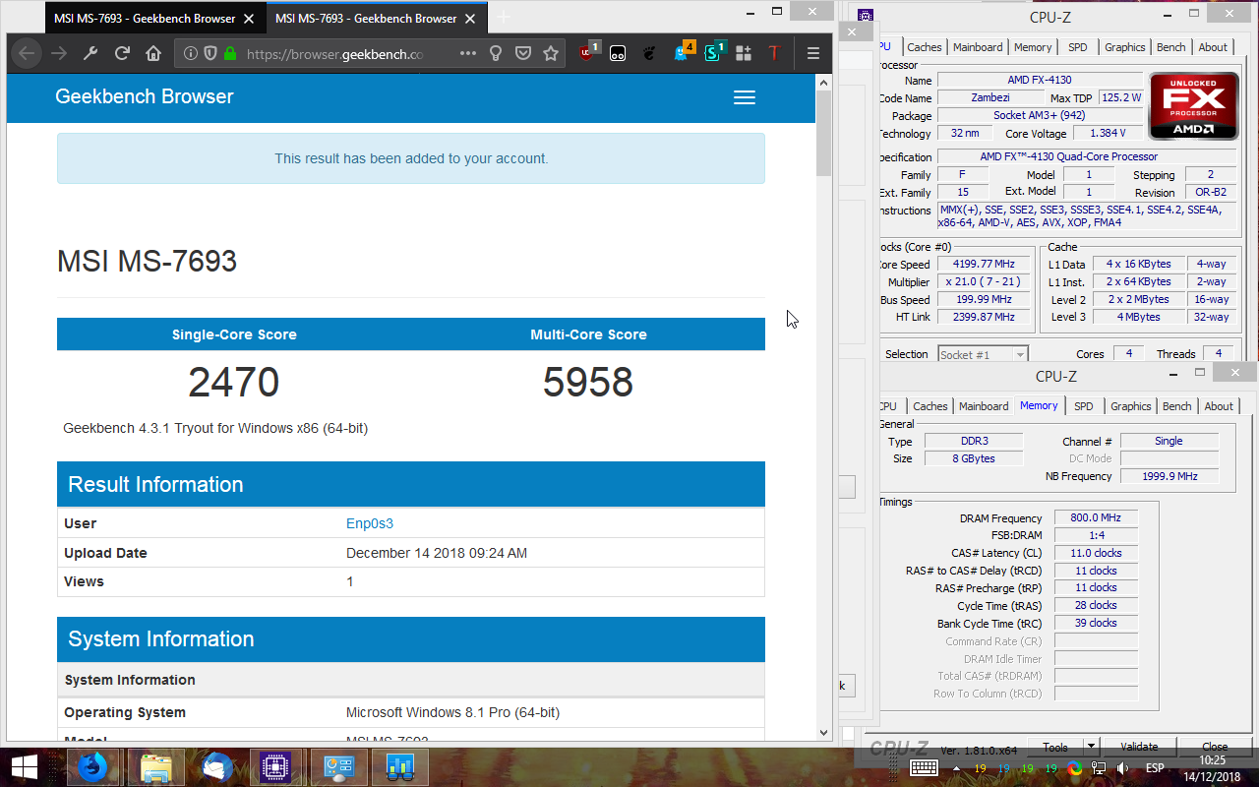
Task: Click the Validate button in CPU-Z
Action: click(x=1139, y=747)
